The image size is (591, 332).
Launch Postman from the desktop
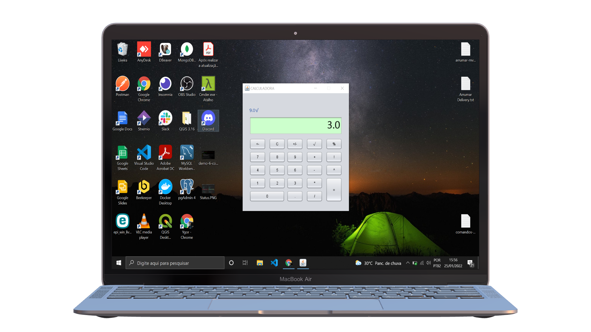[122, 84]
